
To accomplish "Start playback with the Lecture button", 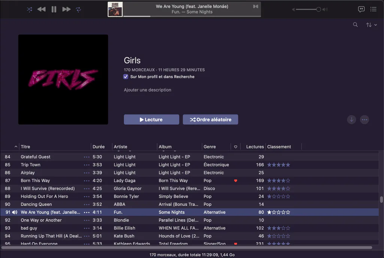I will click(x=151, y=119).
